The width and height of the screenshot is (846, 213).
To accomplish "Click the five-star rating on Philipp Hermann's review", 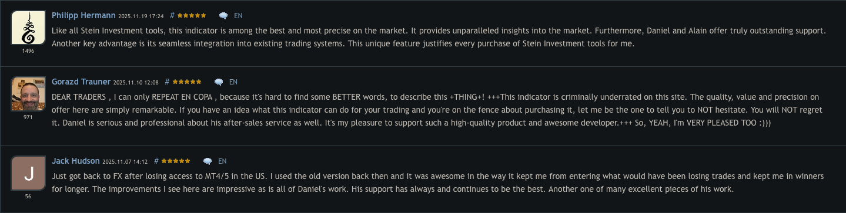I will (x=192, y=16).
